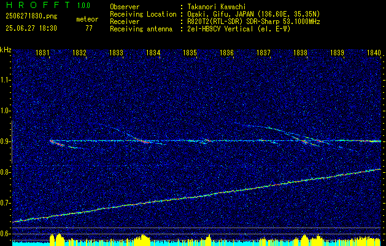386x246 pixels.
Task: Click the Observer label
Action: (125, 7)
